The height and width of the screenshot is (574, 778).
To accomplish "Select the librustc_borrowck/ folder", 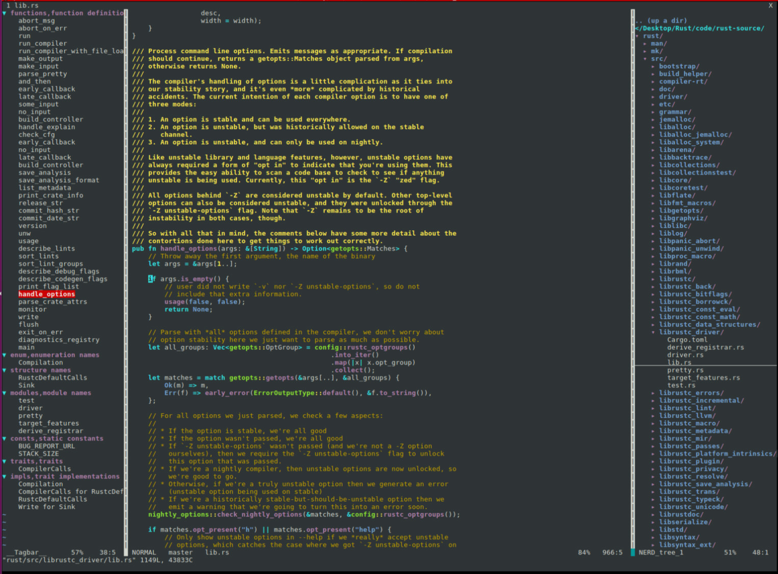I will click(x=695, y=302).
